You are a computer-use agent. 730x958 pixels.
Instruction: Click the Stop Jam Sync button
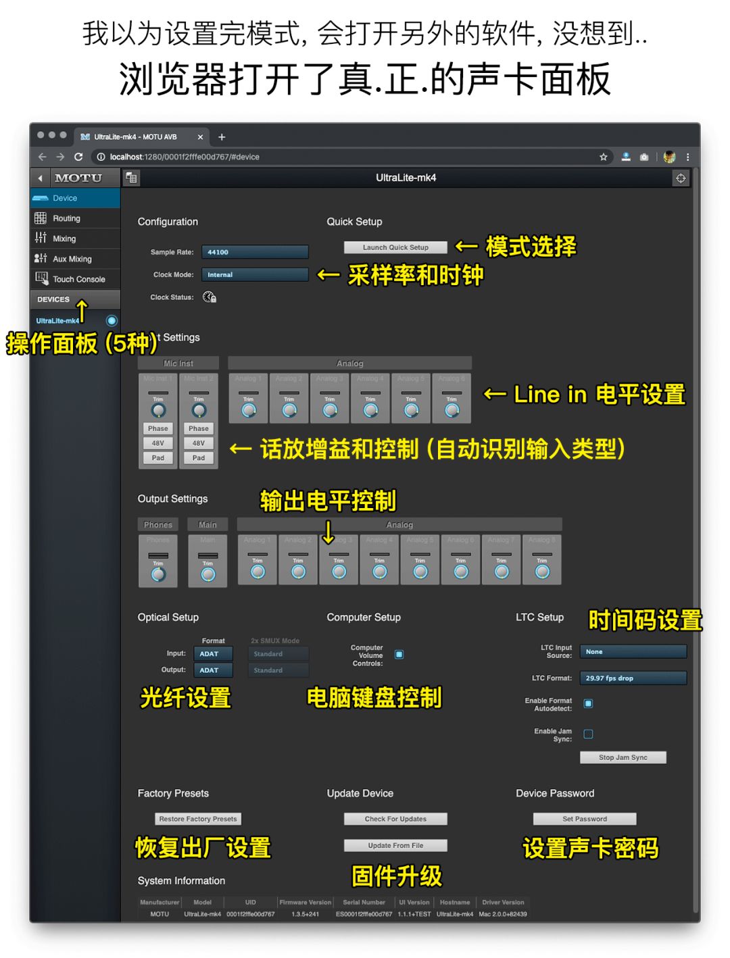point(623,757)
